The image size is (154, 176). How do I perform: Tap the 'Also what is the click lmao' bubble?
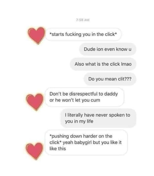[x=103, y=64]
